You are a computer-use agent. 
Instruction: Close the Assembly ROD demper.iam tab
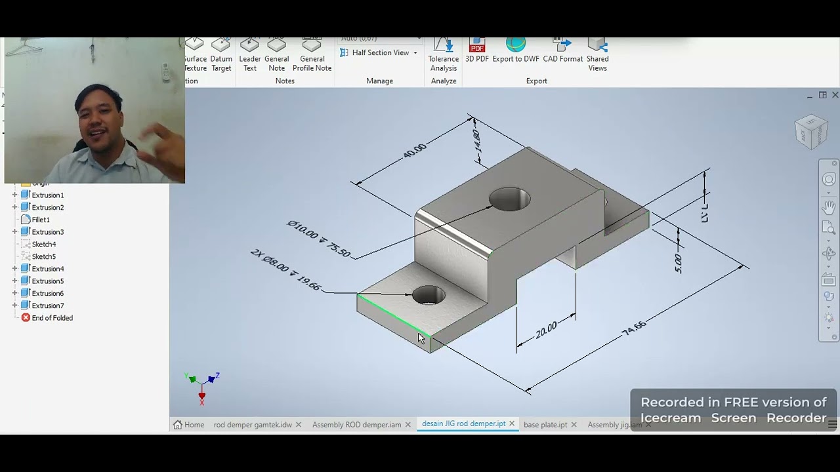(408, 425)
